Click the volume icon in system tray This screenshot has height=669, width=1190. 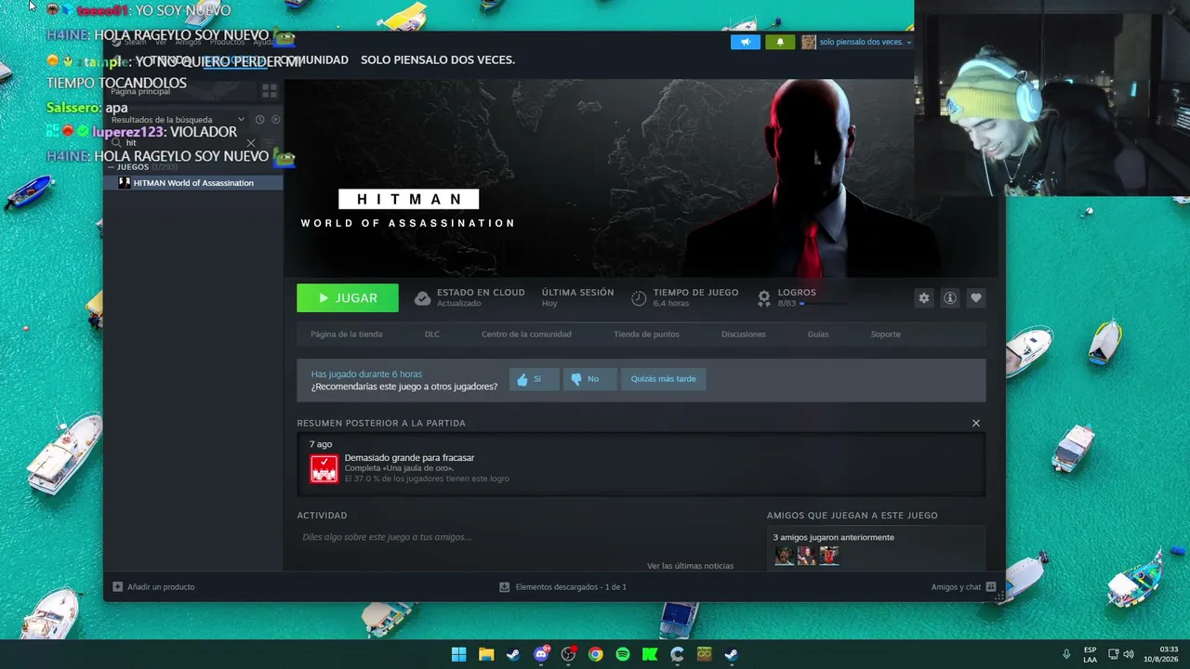click(1129, 654)
